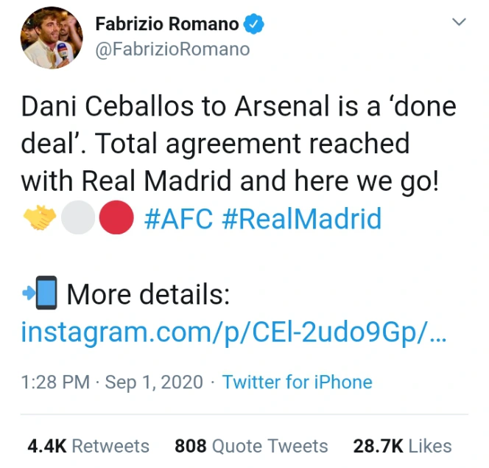Click the blue verified badge
Image resolution: width=489 pixels, height=468 pixels.
[254, 24]
